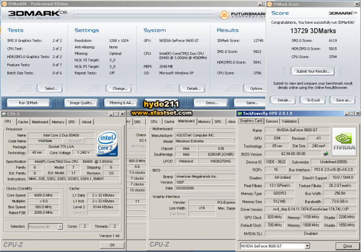361x252 pixels.
Task: Open Filtering & AA settings
Action: point(122,103)
